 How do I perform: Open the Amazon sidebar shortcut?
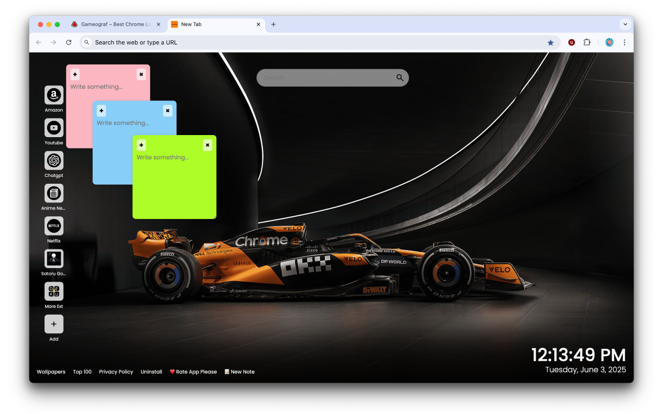coord(53,96)
